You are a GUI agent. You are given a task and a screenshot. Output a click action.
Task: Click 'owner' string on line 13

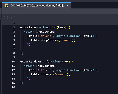coord(61,74)
